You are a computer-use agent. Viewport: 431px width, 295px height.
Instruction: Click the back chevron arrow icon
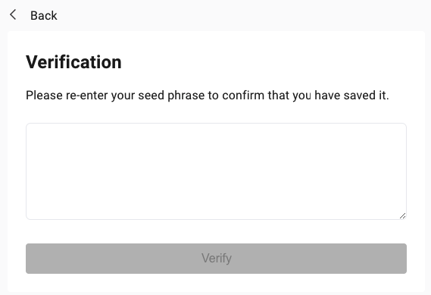coord(13,15)
